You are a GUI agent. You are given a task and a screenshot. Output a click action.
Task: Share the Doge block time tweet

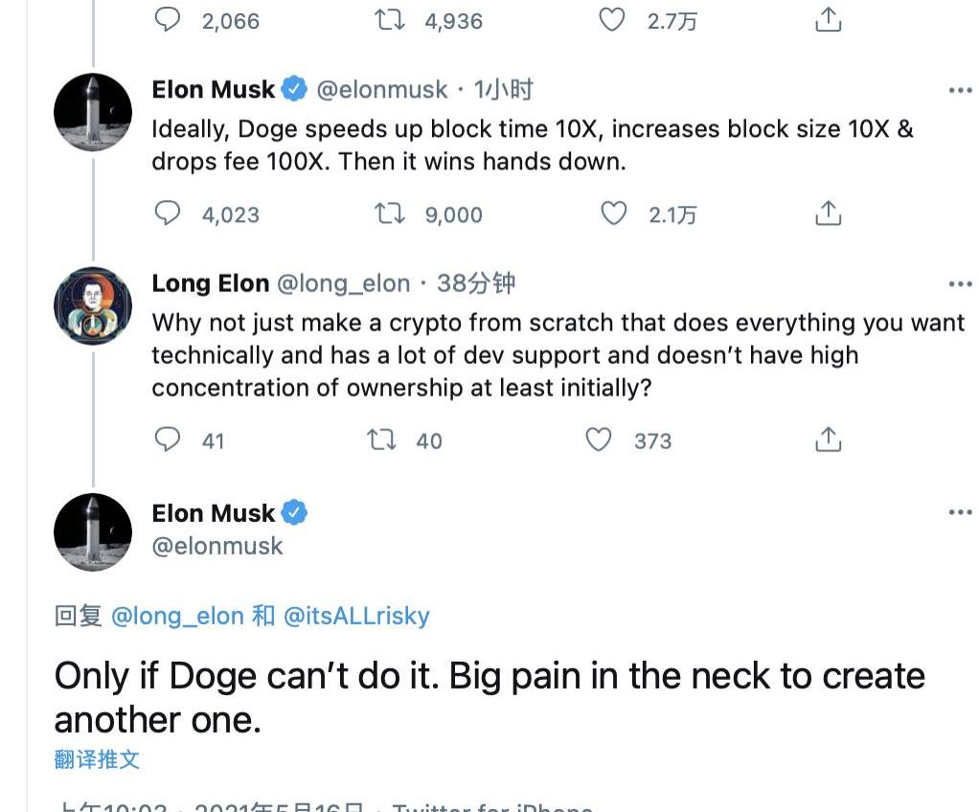pos(828,214)
